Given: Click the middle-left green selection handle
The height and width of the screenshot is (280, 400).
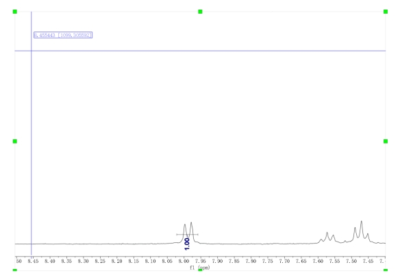Looking at the screenshot, I should click(15, 141).
